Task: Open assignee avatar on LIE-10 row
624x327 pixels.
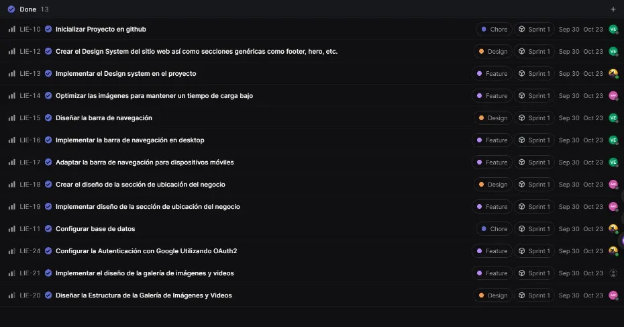Action: [x=613, y=30]
